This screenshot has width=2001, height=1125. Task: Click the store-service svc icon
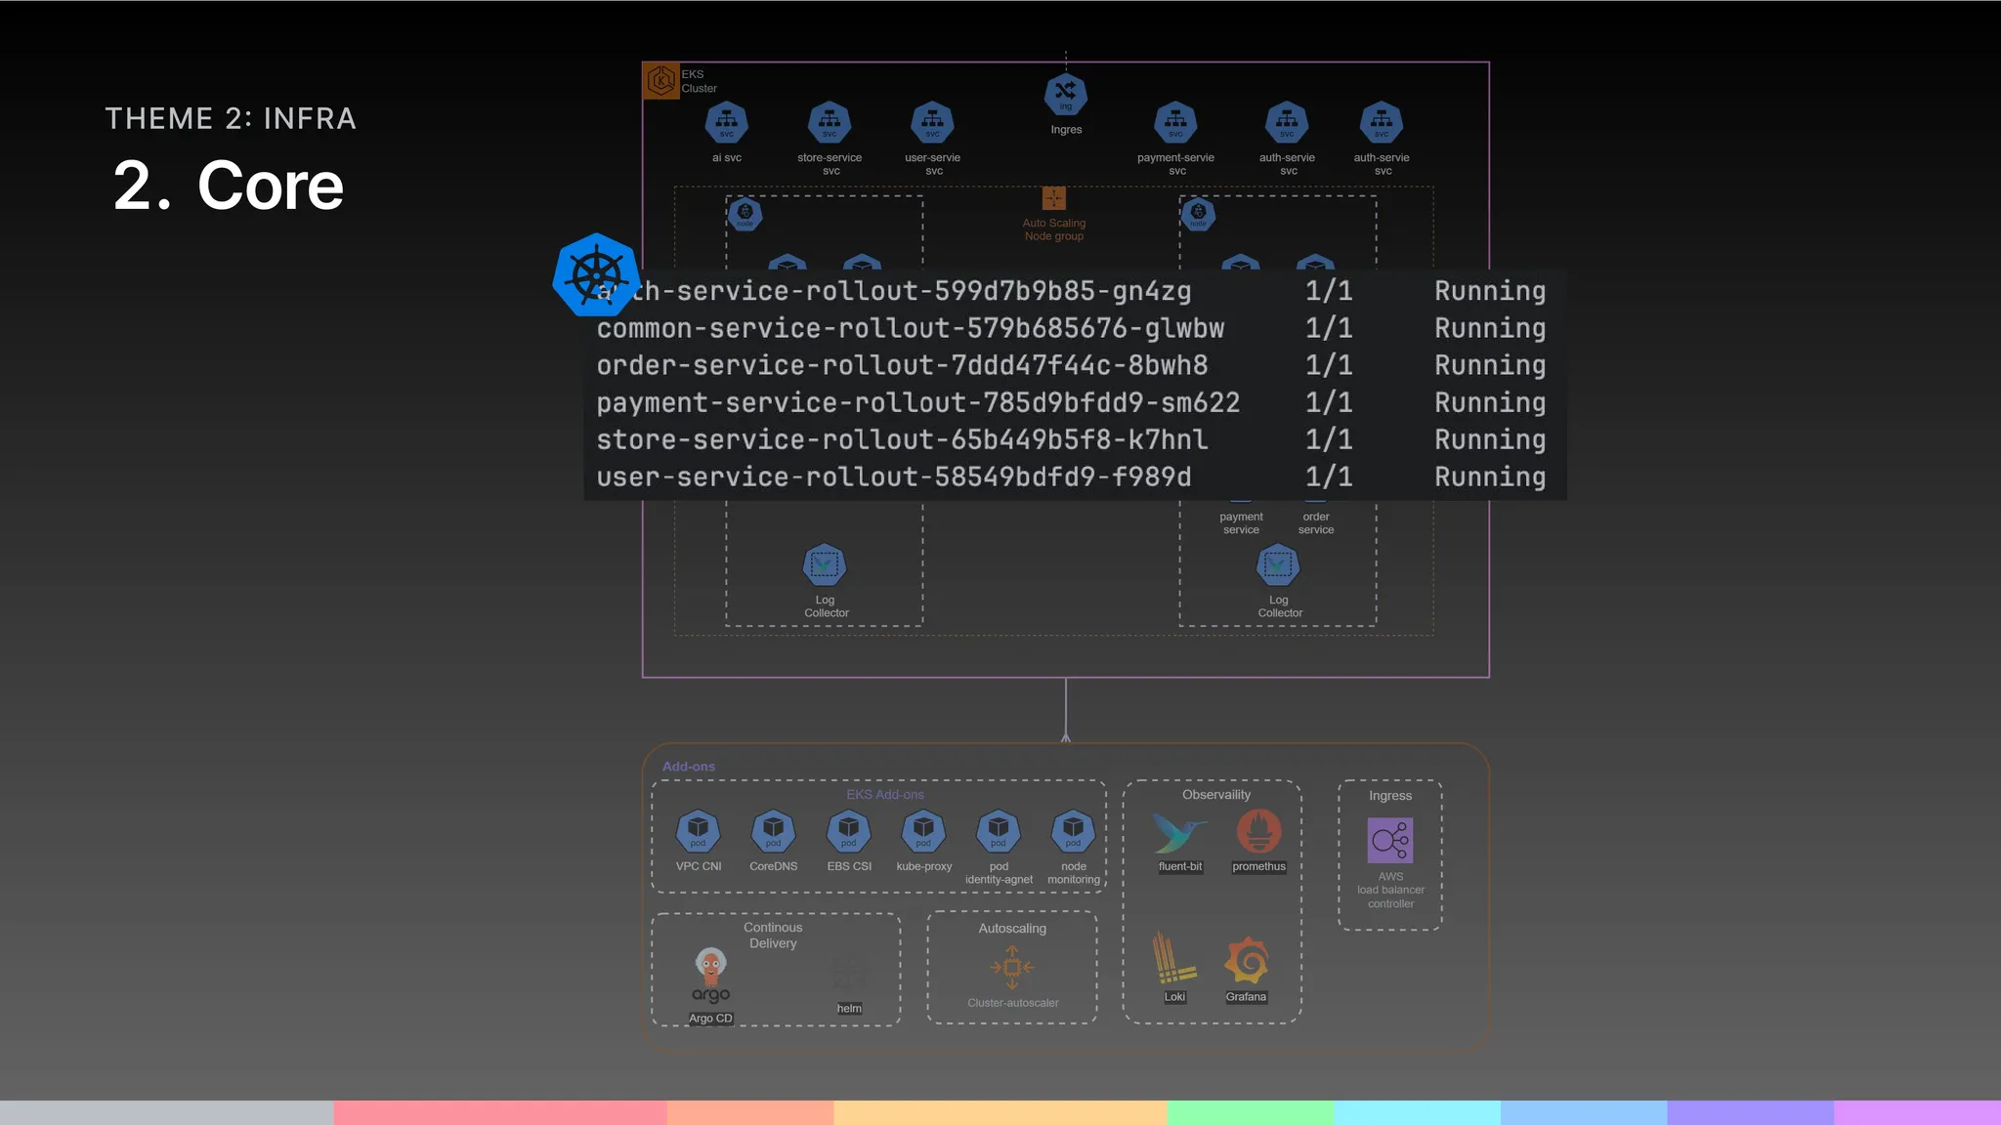click(x=829, y=123)
